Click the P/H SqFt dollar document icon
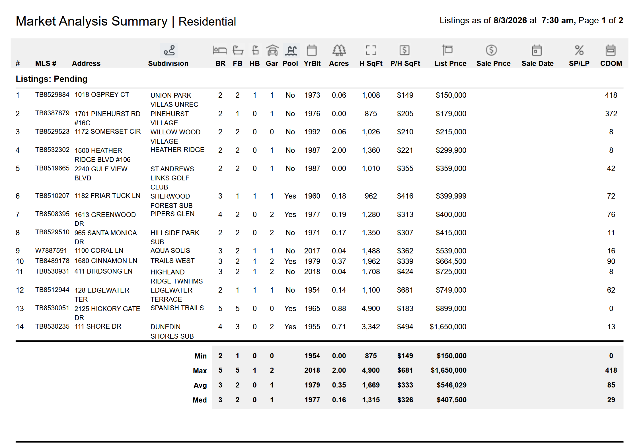This screenshot has width=639, height=446. click(404, 50)
